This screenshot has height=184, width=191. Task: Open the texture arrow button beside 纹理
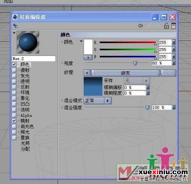pos(87,73)
